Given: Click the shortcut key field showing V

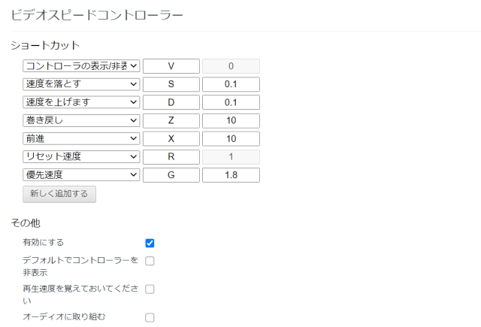Looking at the screenshot, I should (x=171, y=66).
